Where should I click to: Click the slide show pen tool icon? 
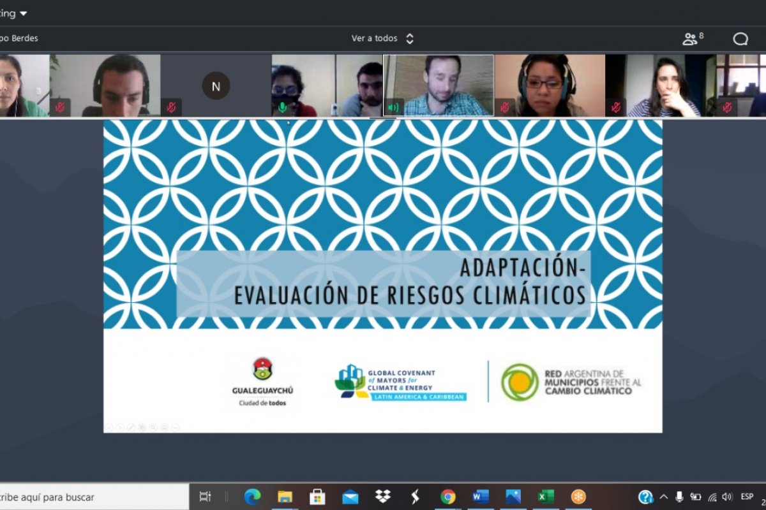[x=130, y=427]
